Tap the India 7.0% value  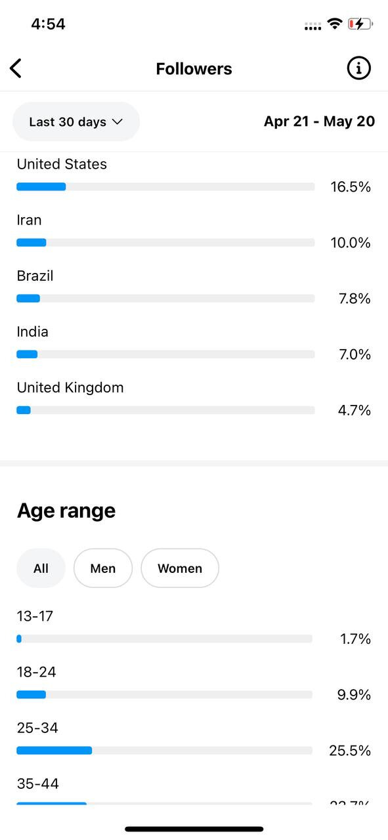click(355, 354)
